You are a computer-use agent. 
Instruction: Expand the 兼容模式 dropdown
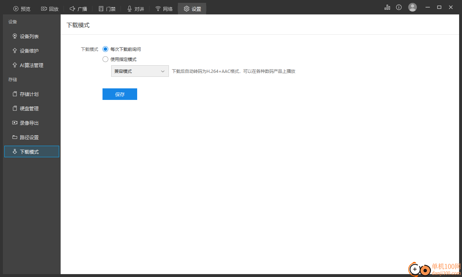click(140, 71)
